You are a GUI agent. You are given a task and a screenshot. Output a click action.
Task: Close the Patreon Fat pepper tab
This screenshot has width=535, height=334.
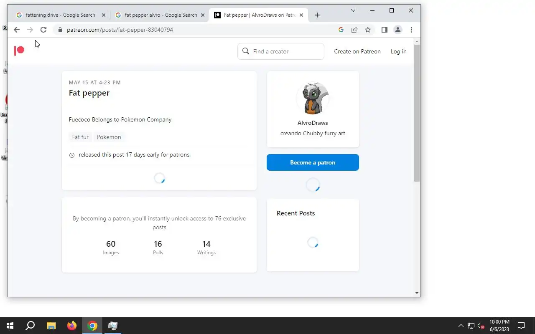point(301,15)
